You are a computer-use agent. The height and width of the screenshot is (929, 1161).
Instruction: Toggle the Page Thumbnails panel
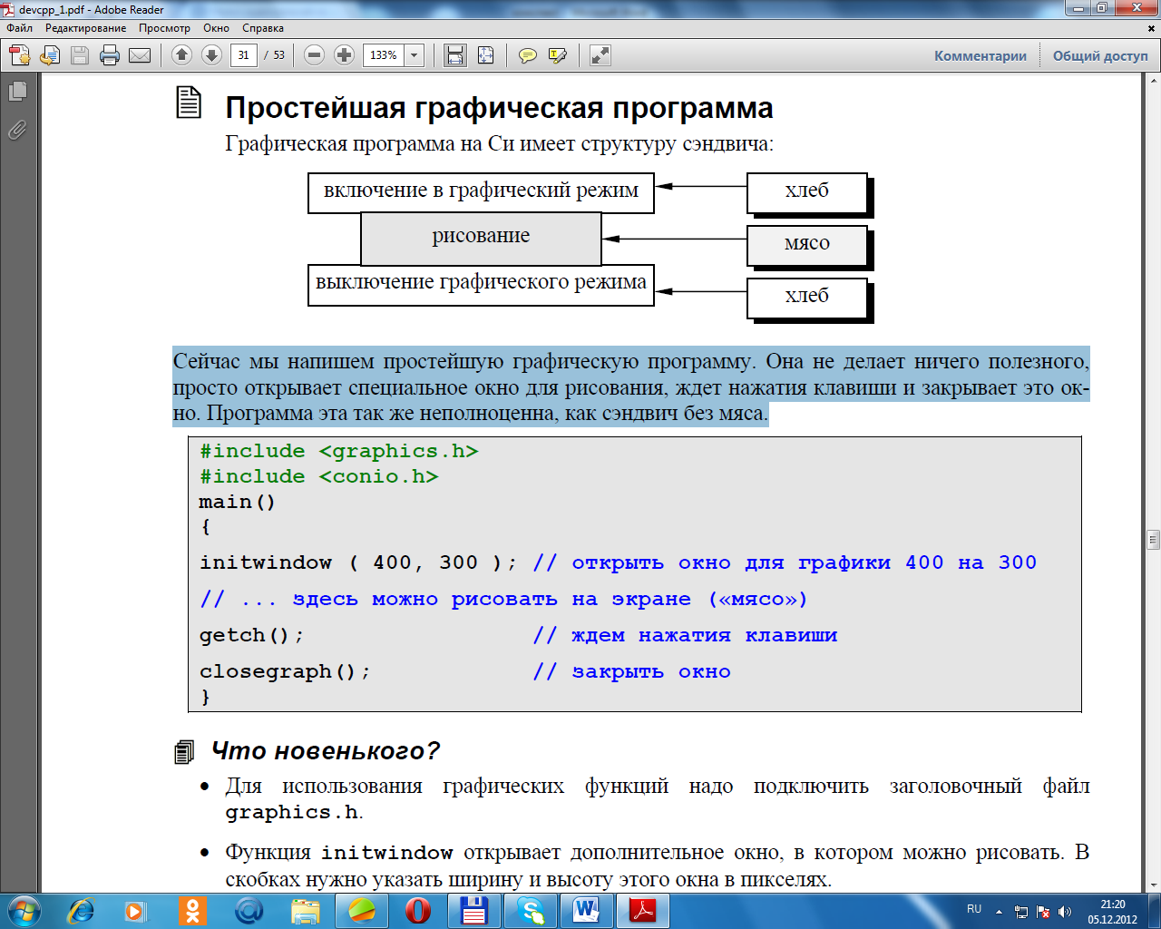click(17, 92)
